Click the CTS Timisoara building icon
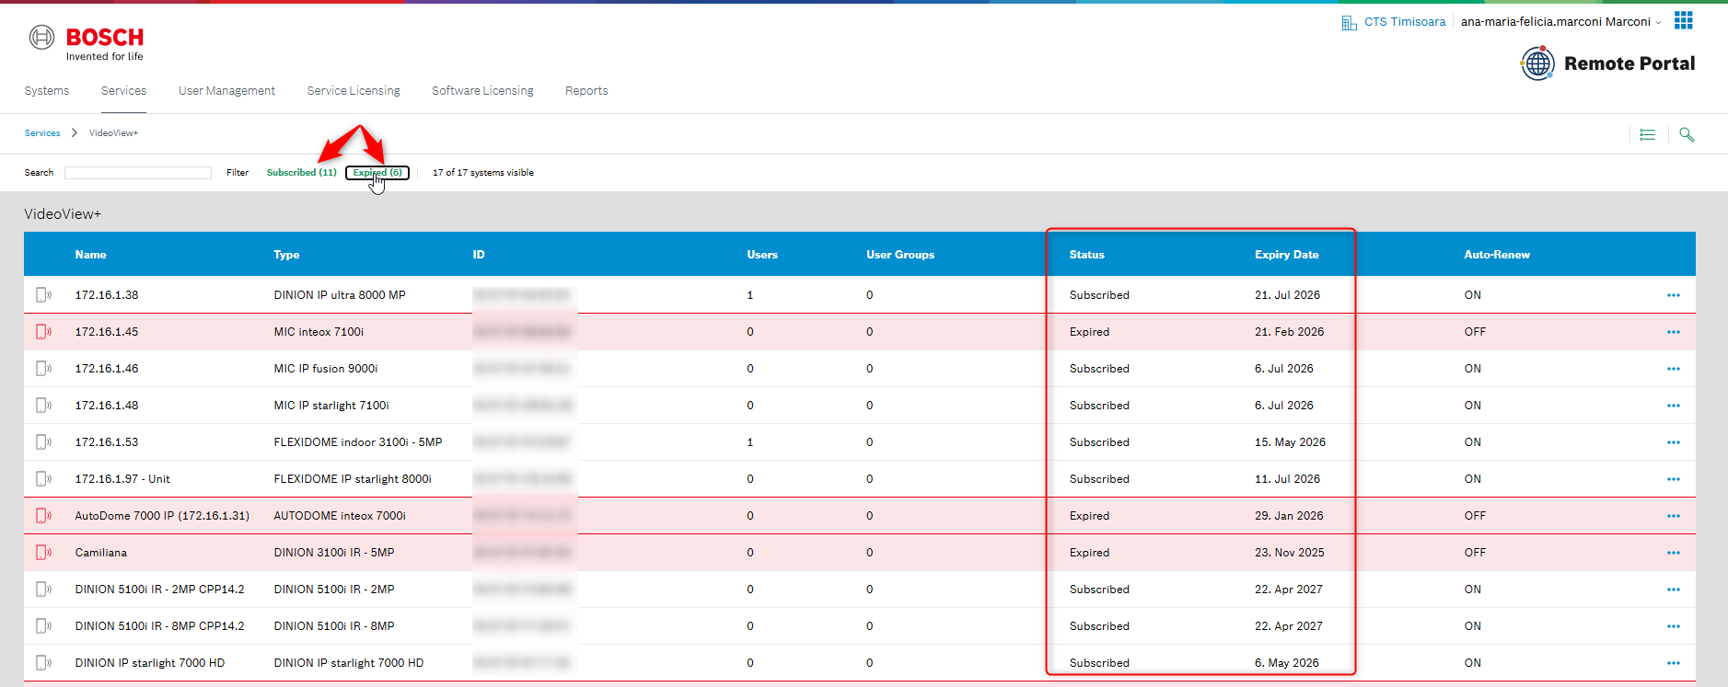 point(1349,22)
